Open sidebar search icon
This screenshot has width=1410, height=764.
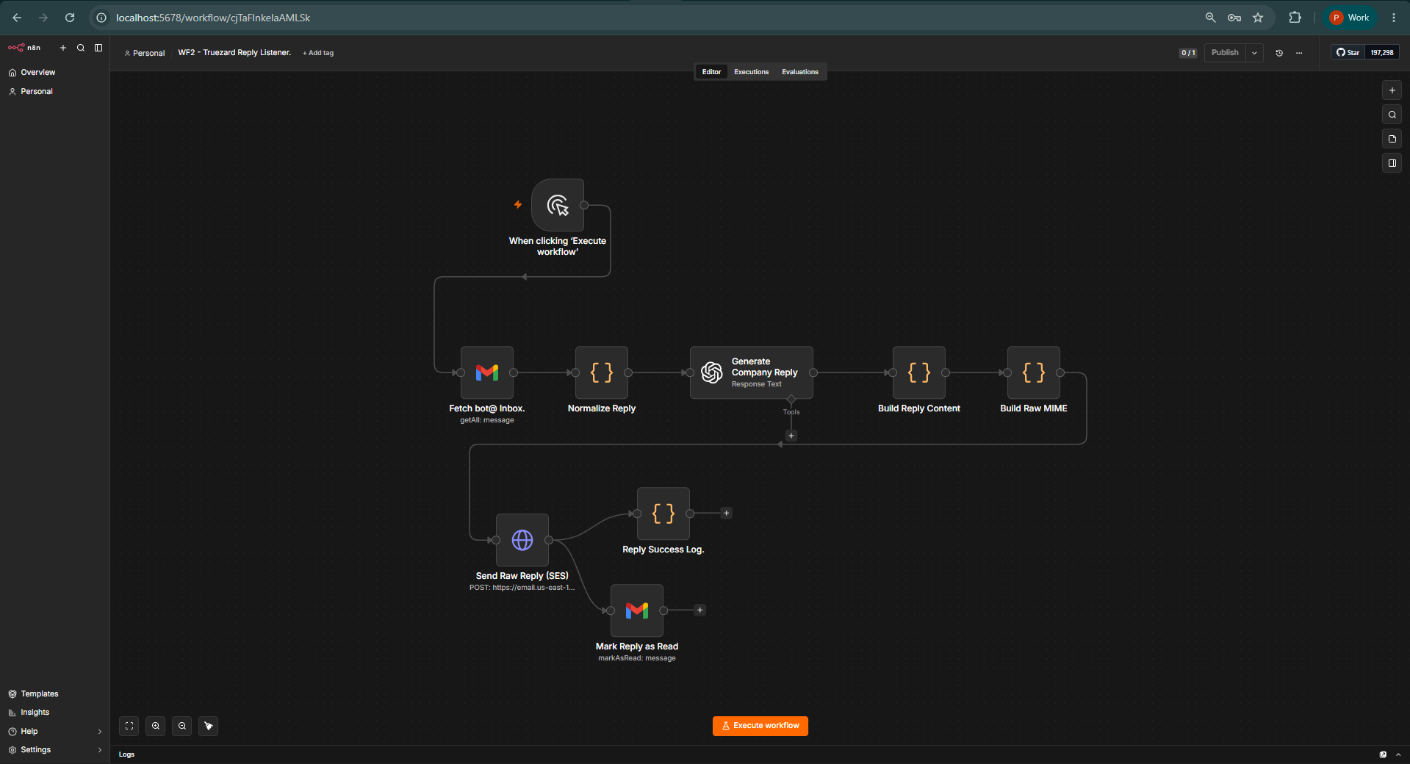tap(81, 48)
